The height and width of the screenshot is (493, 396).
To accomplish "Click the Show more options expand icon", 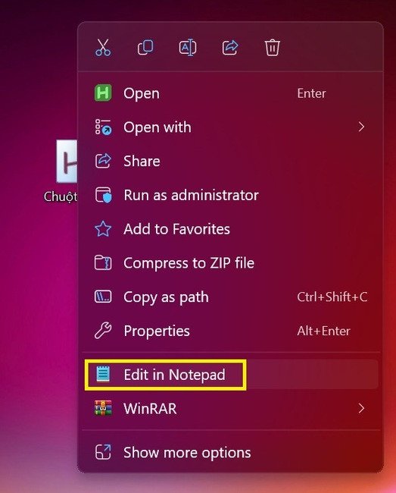I will (103, 452).
